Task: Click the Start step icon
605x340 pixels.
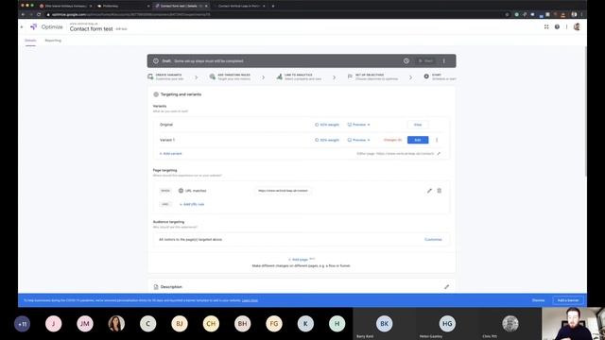Action: coord(426,76)
